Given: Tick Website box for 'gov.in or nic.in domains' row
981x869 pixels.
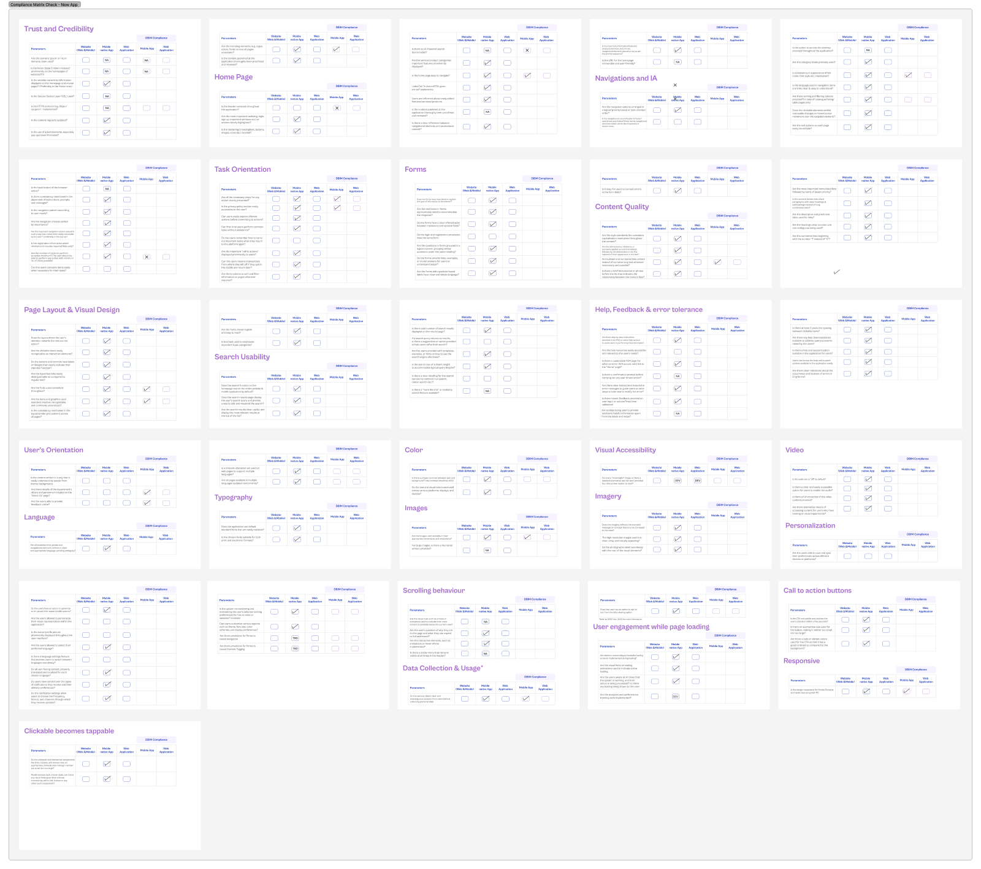Looking at the screenshot, I should [86, 60].
